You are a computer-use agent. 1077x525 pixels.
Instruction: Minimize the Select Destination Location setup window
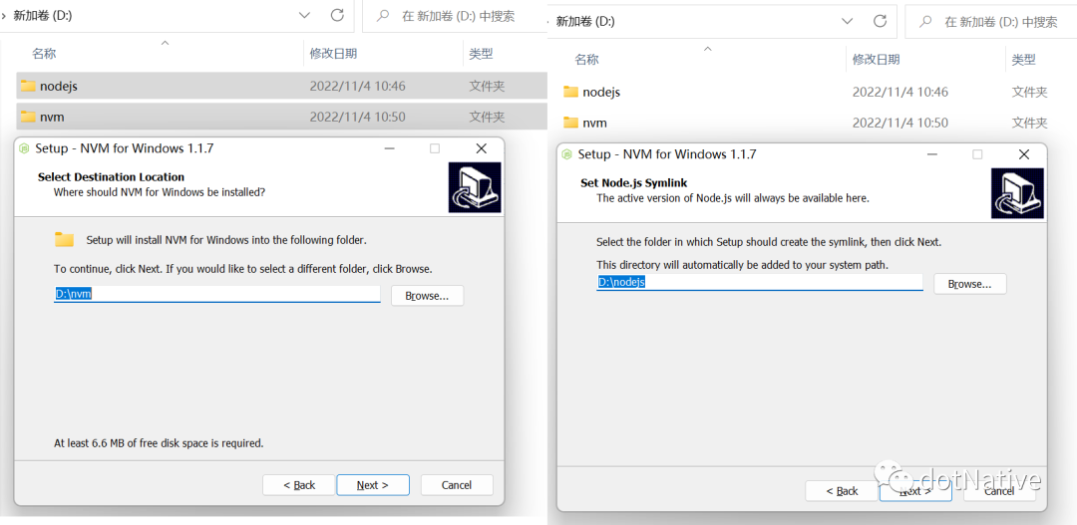click(390, 148)
